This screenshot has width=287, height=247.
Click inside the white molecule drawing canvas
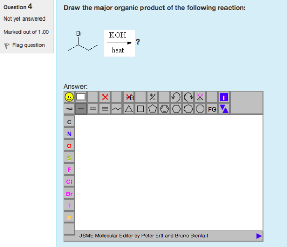coord(169,173)
